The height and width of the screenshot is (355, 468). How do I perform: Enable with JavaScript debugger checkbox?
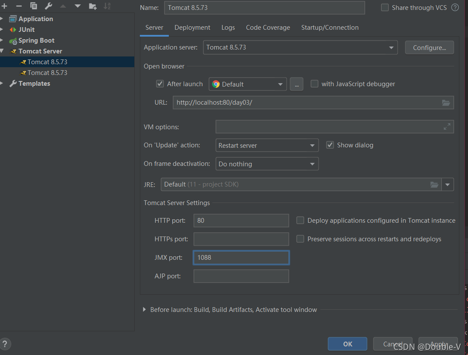(x=314, y=84)
